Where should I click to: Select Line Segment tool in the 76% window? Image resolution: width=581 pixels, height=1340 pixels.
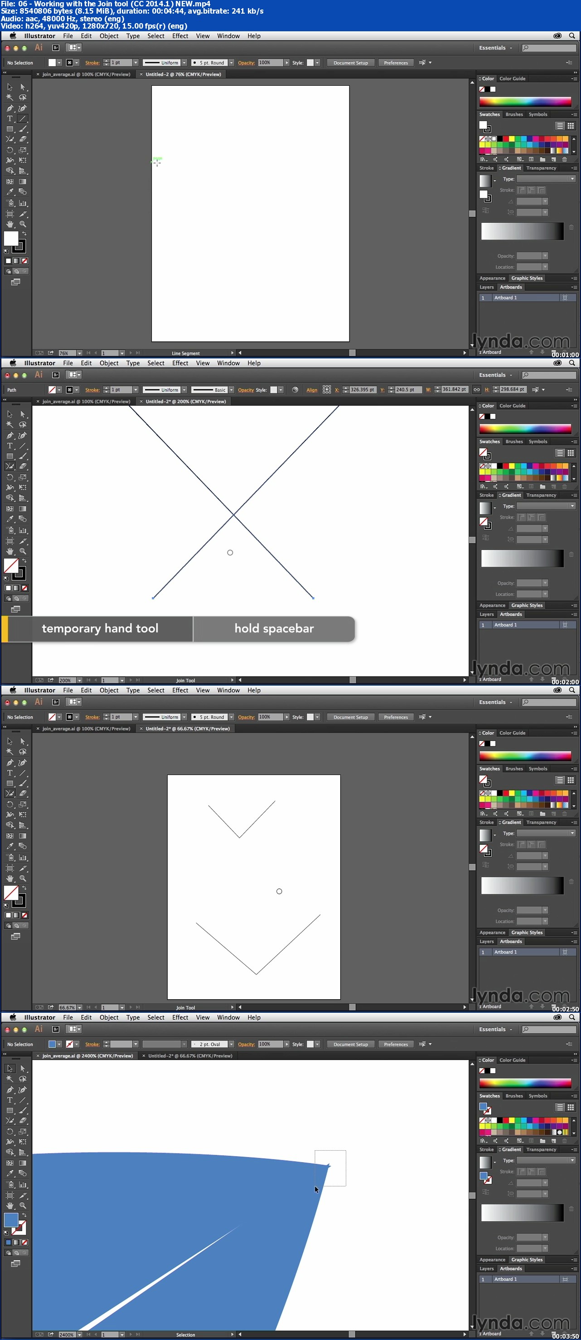click(23, 118)
